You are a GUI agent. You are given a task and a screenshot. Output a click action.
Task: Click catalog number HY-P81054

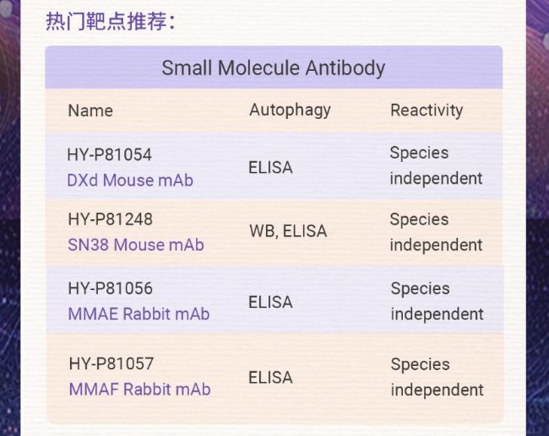(x=109, y=154)
